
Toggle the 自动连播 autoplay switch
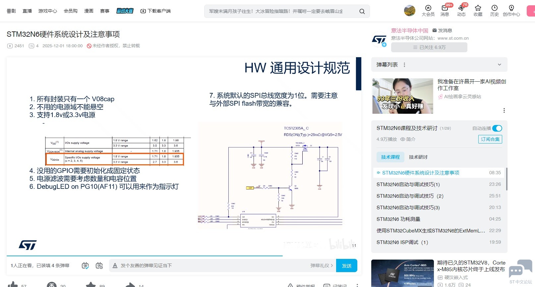pyautogui.click(x=497, y=128)
